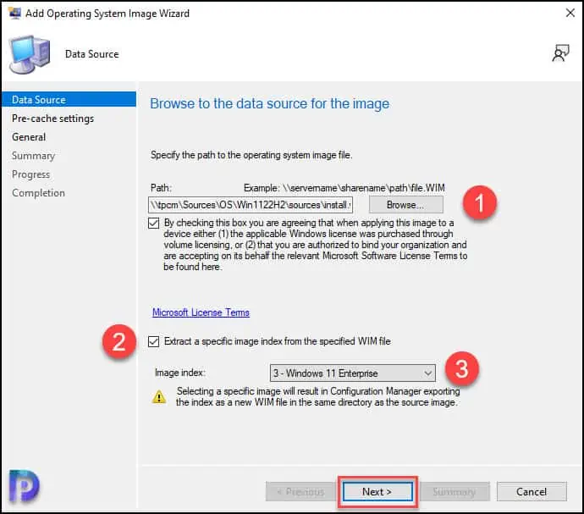Select the Progress wizard step
Screen dimensions: 584x514
point(30,174)
